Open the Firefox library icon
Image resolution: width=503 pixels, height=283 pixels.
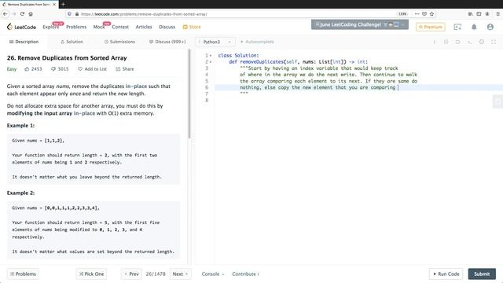(x=470, y=14)
